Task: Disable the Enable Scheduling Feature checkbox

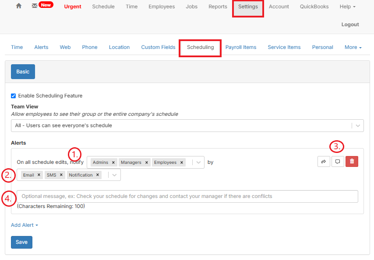Action: pos(13,96)
